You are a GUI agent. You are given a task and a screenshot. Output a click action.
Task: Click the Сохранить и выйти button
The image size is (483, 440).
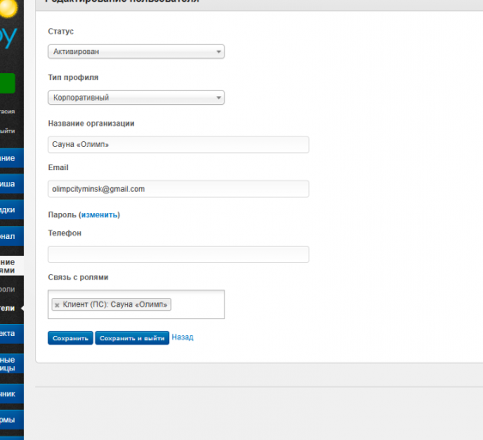pyautogui.click(x=132, y=338)
